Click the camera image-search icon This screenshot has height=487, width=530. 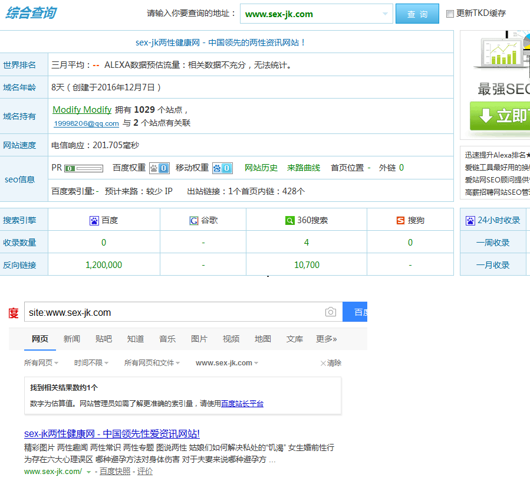tap(331, 312)
